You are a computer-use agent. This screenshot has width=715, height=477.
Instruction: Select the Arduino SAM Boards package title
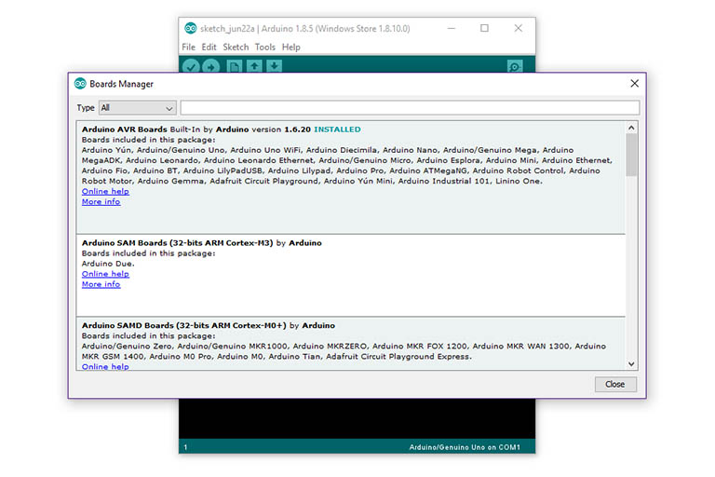[x=178, y=243]
